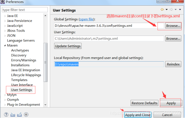Click the User Settings path field
This screenshot has height=118, width=185.
pos(109,39)
